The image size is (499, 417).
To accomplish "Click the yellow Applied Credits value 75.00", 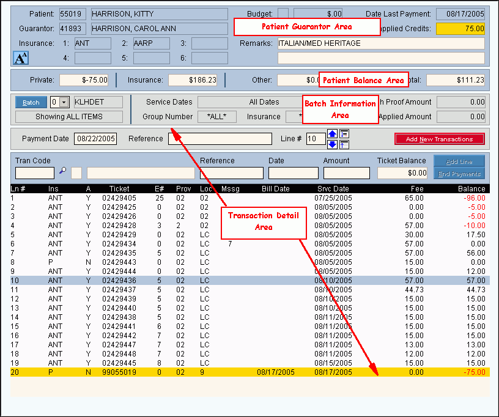I will coord(460,29).
